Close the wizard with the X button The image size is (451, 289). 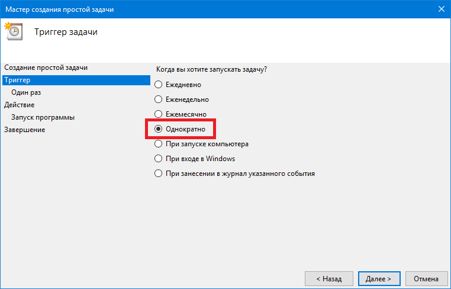[x=441, y=9]
